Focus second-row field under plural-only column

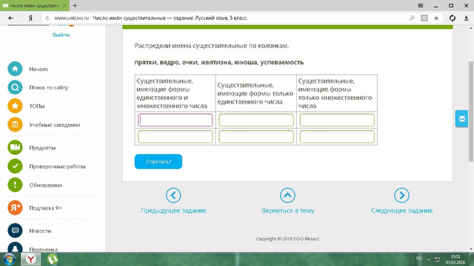[x=337, y=137]
